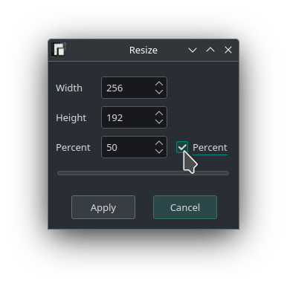Click the Width label

coord(69,88)
